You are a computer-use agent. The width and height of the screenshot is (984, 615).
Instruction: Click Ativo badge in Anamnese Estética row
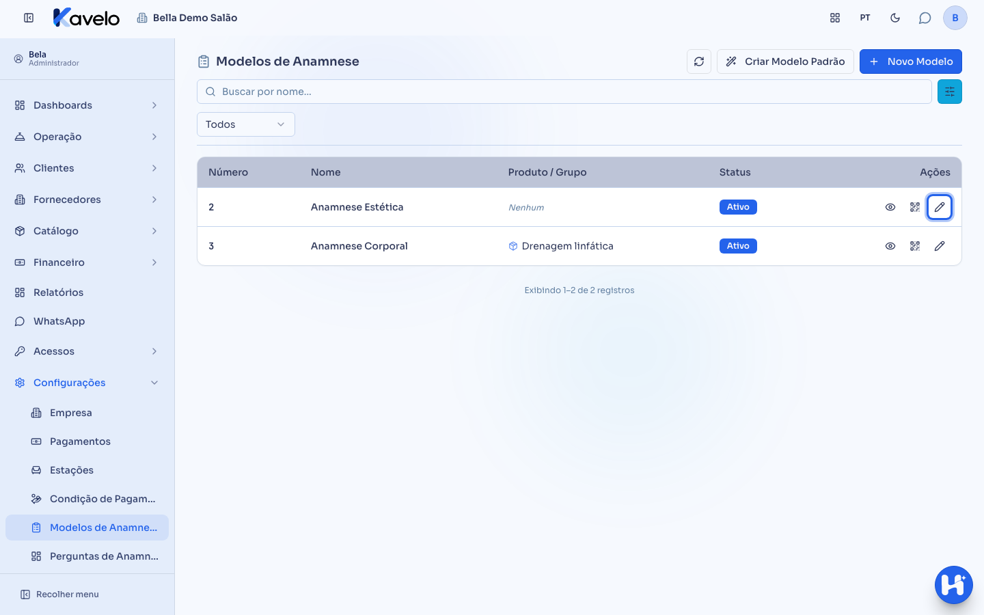coord(738,207)
